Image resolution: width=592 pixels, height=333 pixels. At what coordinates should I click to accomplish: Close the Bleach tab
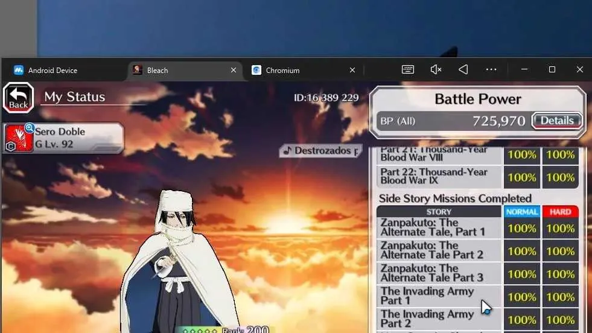point(234,70)
